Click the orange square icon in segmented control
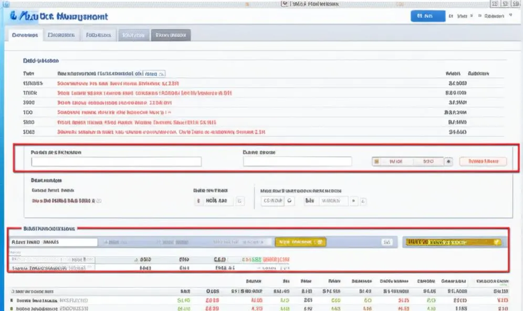Image resolution: width=523 pixels, height=311 pixels. (376, 161)
